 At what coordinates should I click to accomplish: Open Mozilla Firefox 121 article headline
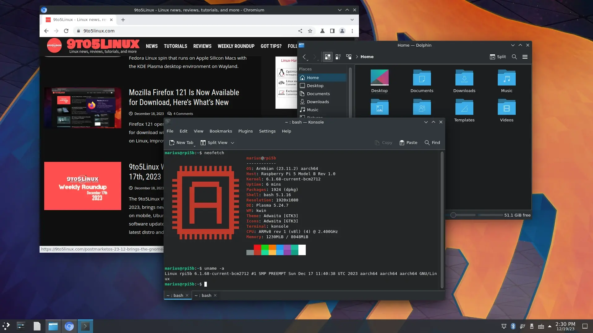[184, 97]
